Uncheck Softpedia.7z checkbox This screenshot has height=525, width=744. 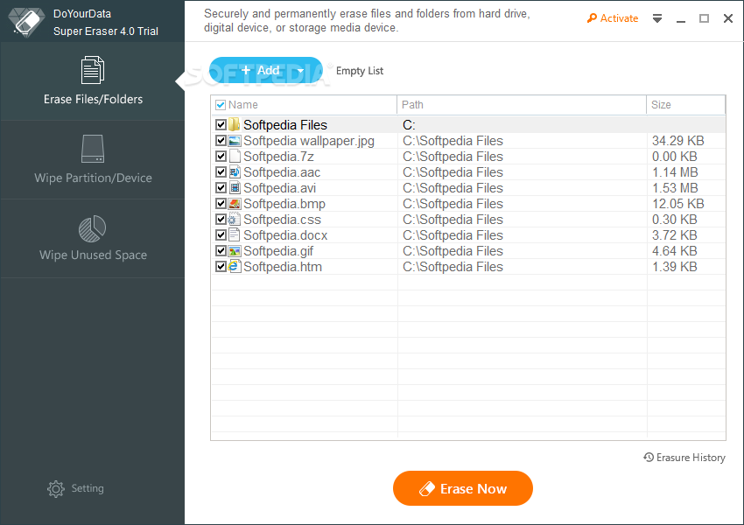(x=221, y=156)
